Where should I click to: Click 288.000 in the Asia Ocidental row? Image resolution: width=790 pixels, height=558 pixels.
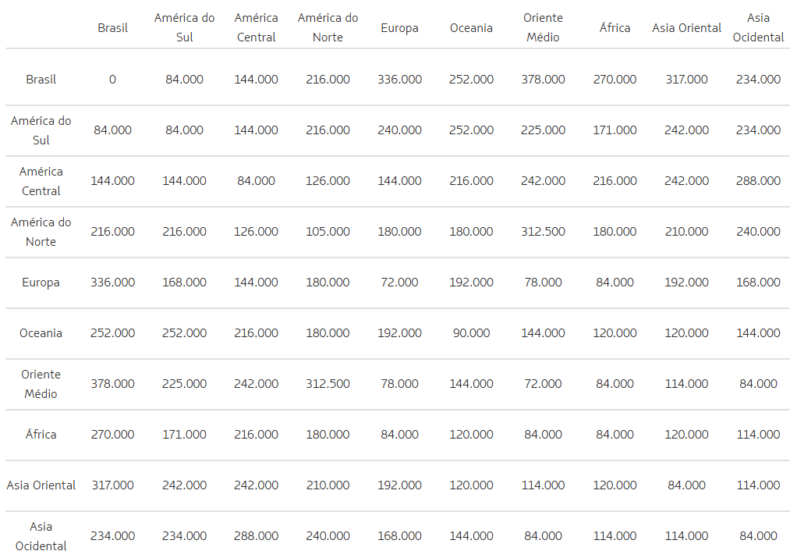(256, 536)
